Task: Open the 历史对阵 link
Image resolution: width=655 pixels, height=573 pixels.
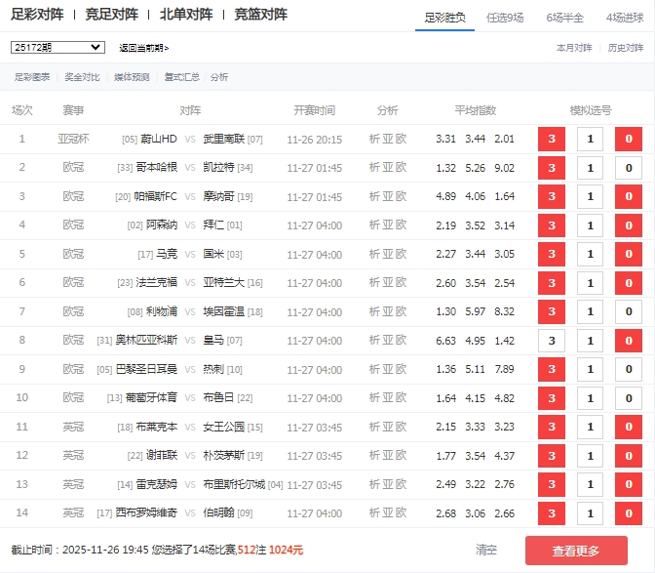Action: [625, 47]
